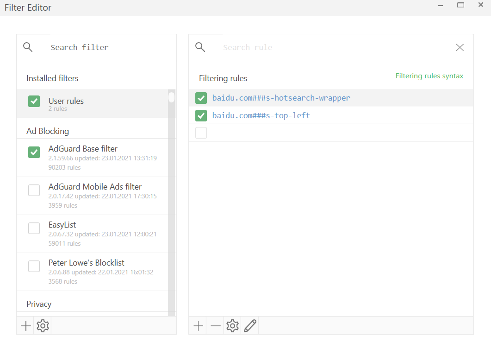The width and height of the screenshot is (491, 349).
Task: Remove selected rule using the minus icon
Action: coord(215,326)
